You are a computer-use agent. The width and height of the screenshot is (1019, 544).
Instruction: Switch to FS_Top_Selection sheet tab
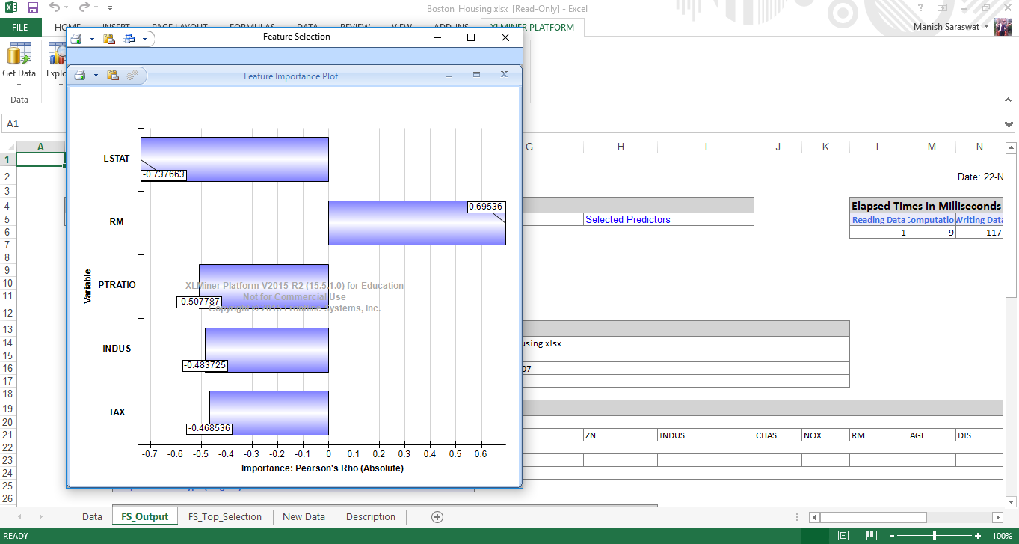click(224, 517)
